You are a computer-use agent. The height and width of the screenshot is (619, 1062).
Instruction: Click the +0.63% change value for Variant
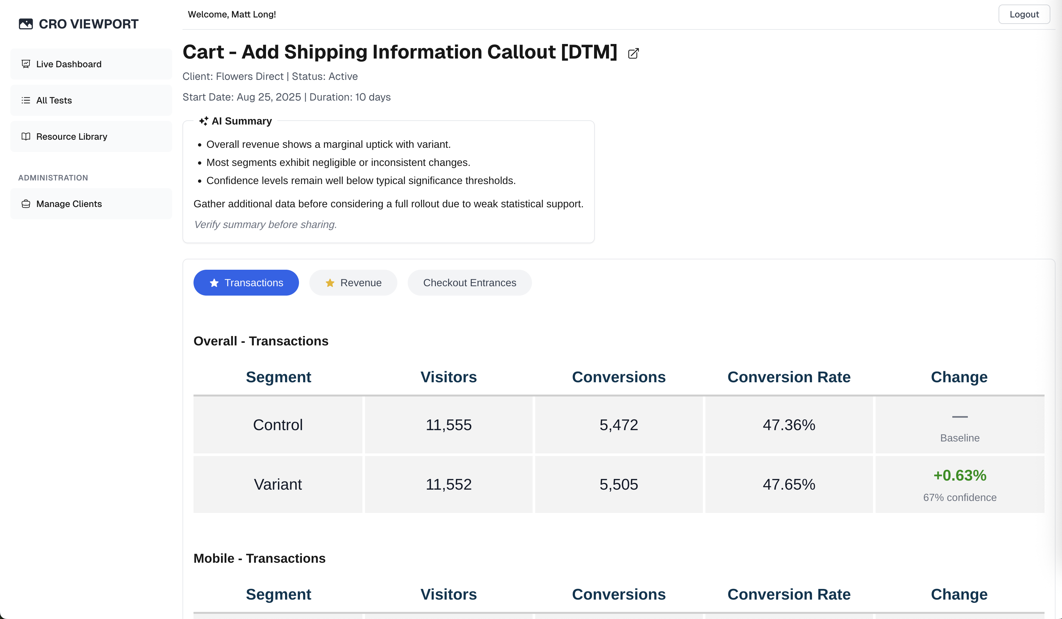click(960, 475)
